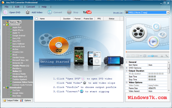Select Sony PSP in the tree
The width and height of the screenshot is (172, 108).
tap(16, 38)
